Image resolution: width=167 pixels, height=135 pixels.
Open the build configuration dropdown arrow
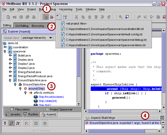58,17
